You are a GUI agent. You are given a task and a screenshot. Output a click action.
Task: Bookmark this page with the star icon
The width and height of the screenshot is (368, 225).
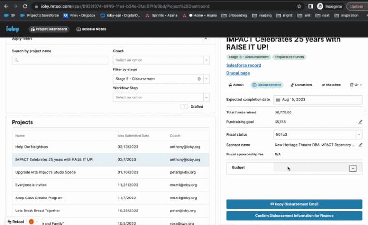point(299,6)
